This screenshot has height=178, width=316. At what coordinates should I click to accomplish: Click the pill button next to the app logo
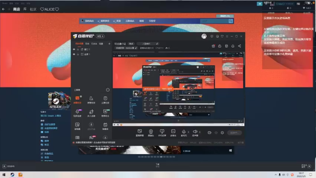click(x=100, y=36)
